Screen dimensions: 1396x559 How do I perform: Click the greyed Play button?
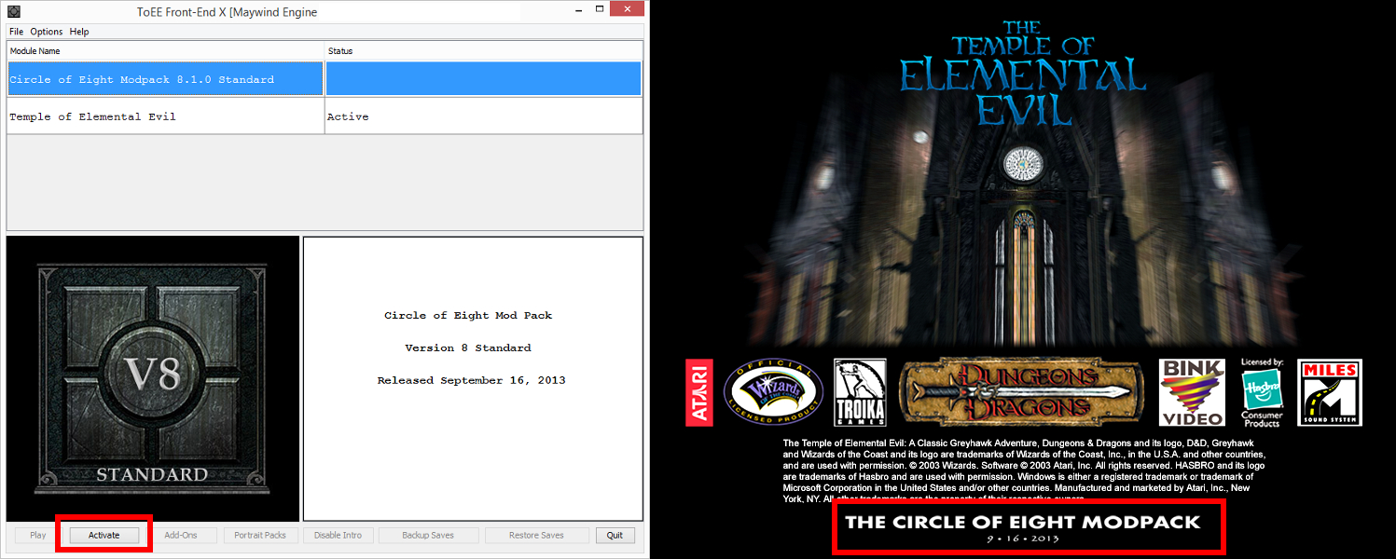(38, 536)
